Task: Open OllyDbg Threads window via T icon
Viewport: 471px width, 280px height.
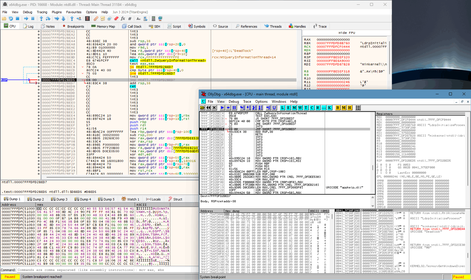Action: tap(306, 108)
